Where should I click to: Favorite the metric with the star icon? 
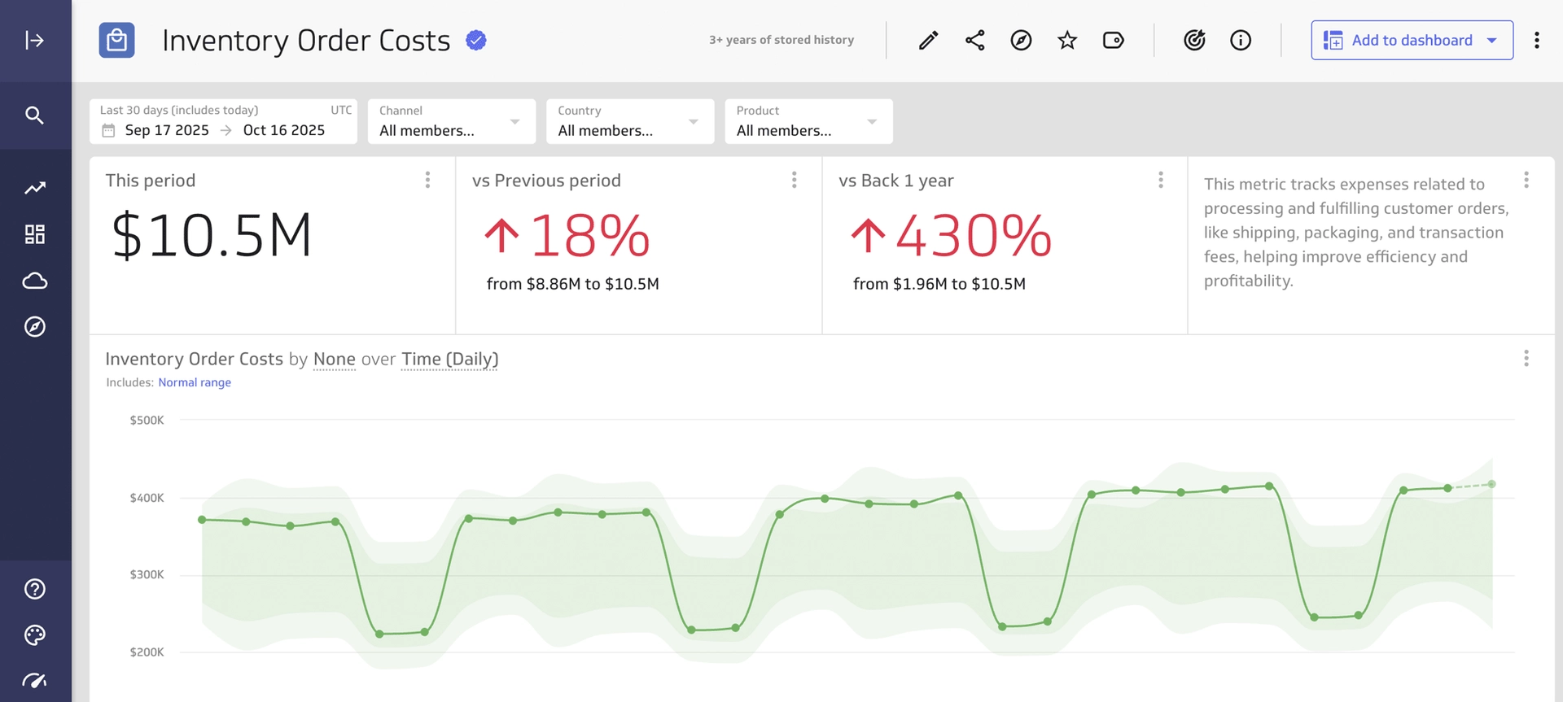pos(1067,40)
